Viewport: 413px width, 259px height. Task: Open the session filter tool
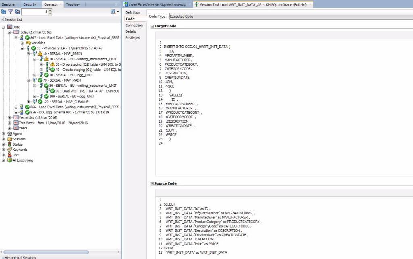[10, 11]
